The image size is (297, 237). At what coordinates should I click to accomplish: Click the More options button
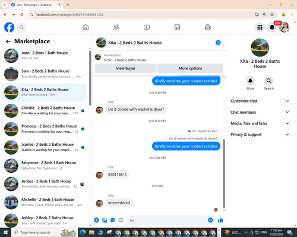[190, 68]
